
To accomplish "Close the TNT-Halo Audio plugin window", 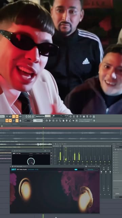I will coord(99,167).
